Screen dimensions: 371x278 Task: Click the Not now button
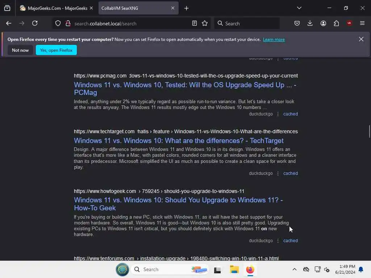click(20, 50)
